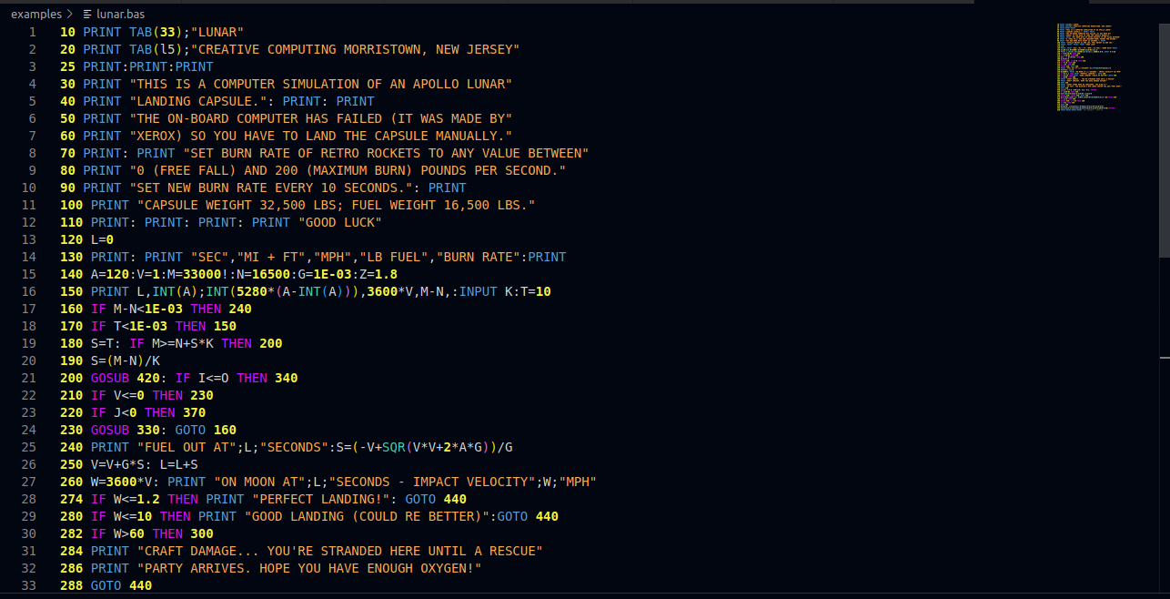The height and width of the screenshot is (599, 1170).
Task: Click gutter line number 33
Action: click(x=28, y=585)
